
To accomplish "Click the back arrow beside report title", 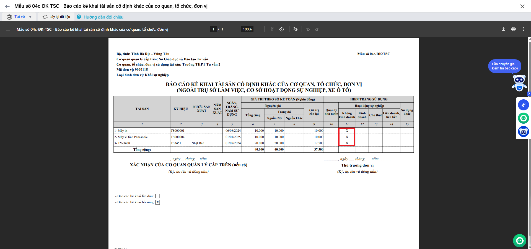I will tap(7, 6).
